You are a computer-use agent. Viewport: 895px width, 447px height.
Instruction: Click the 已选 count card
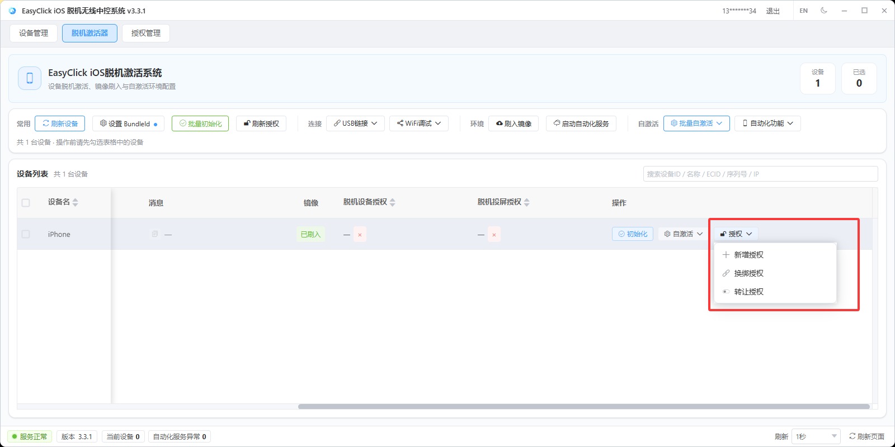pyautogui.click(x=859, y=78)
